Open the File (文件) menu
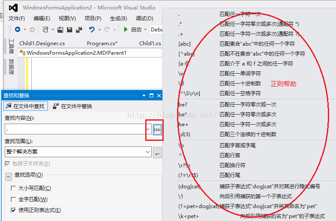 (x=16, y=19)
